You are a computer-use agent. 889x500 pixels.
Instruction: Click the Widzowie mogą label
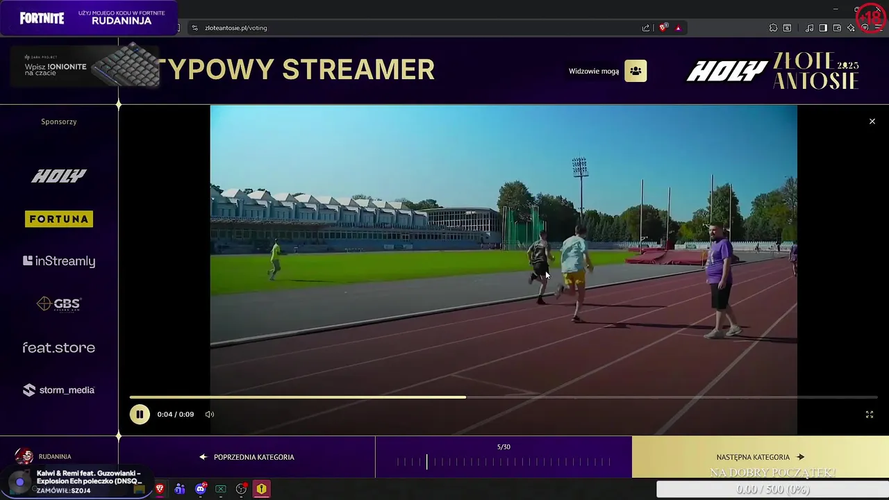tap(594, 71)
